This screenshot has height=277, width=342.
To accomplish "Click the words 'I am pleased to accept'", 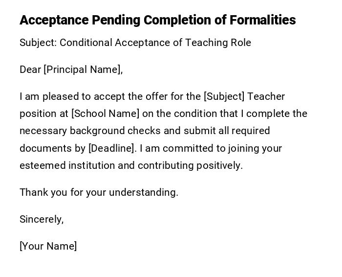I will click(x=66, y=96).
